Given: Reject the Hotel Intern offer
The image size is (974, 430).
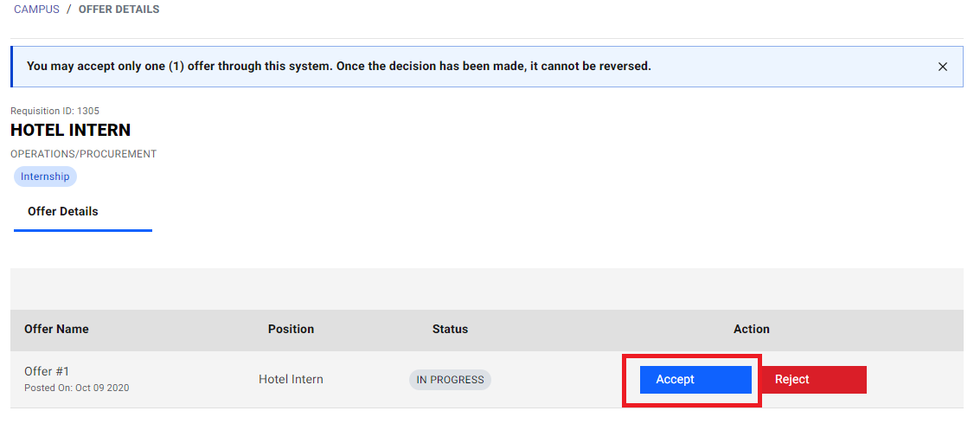Looking at the screenshot, I should tap(813, 380).
